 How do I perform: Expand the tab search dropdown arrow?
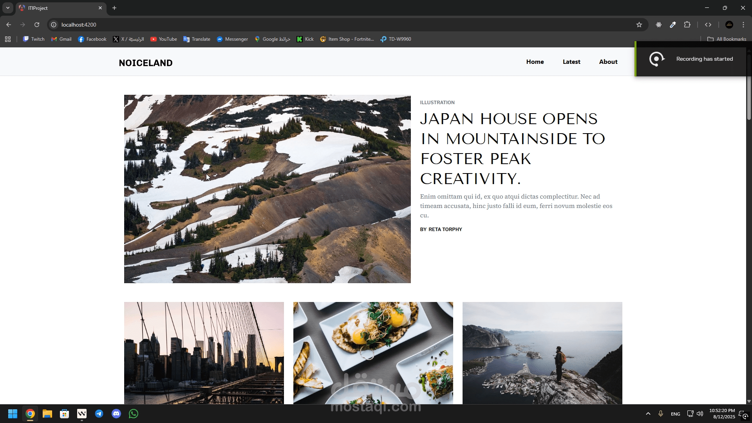7,8
